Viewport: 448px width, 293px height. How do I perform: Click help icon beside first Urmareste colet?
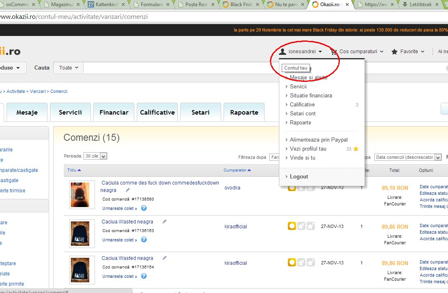[x=144, y=208]
